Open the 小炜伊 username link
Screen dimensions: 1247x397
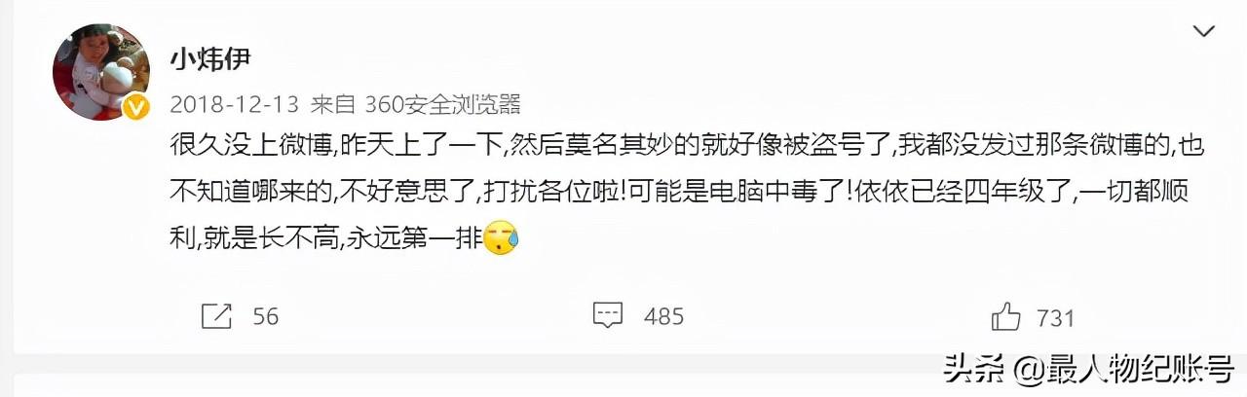(x=209, y=59)
